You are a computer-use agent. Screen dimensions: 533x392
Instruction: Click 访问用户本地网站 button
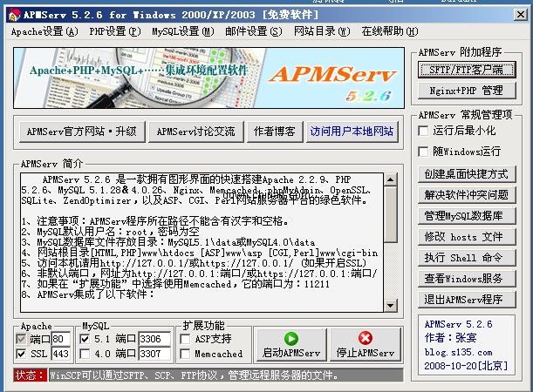tap(352, 132)
